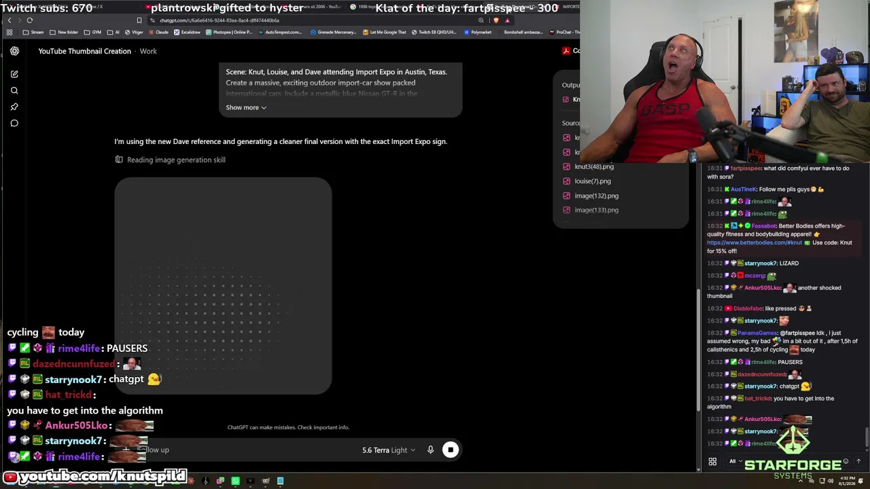Click the browser forward arrow
This screenshot has width=870, height=489.
click(19, 20)
